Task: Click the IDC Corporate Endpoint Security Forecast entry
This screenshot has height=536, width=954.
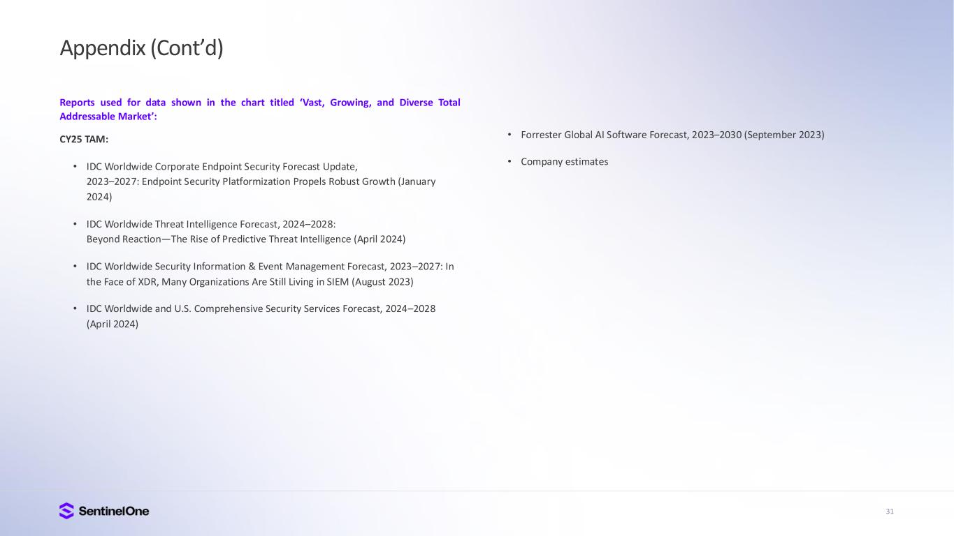Action: click(261, 181)
